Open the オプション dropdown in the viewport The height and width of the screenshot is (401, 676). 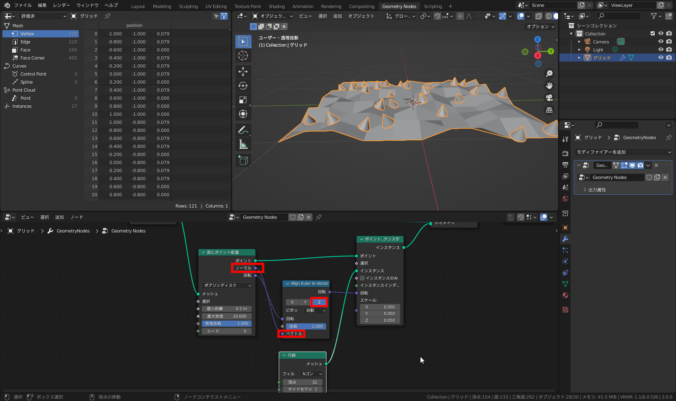539,26
